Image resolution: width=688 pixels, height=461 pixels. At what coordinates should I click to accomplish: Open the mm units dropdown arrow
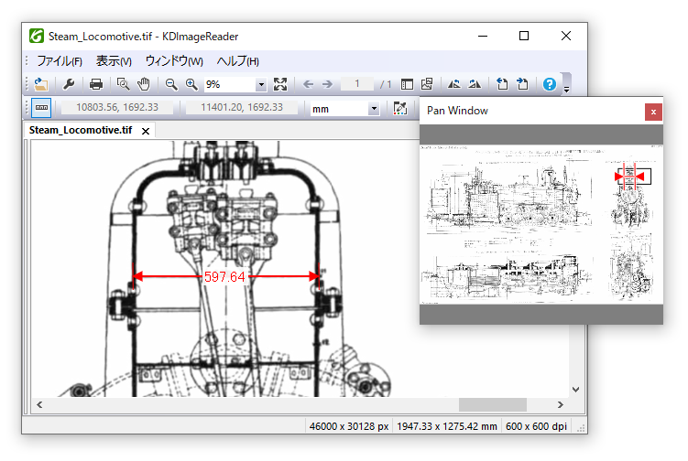coord(374,109)
